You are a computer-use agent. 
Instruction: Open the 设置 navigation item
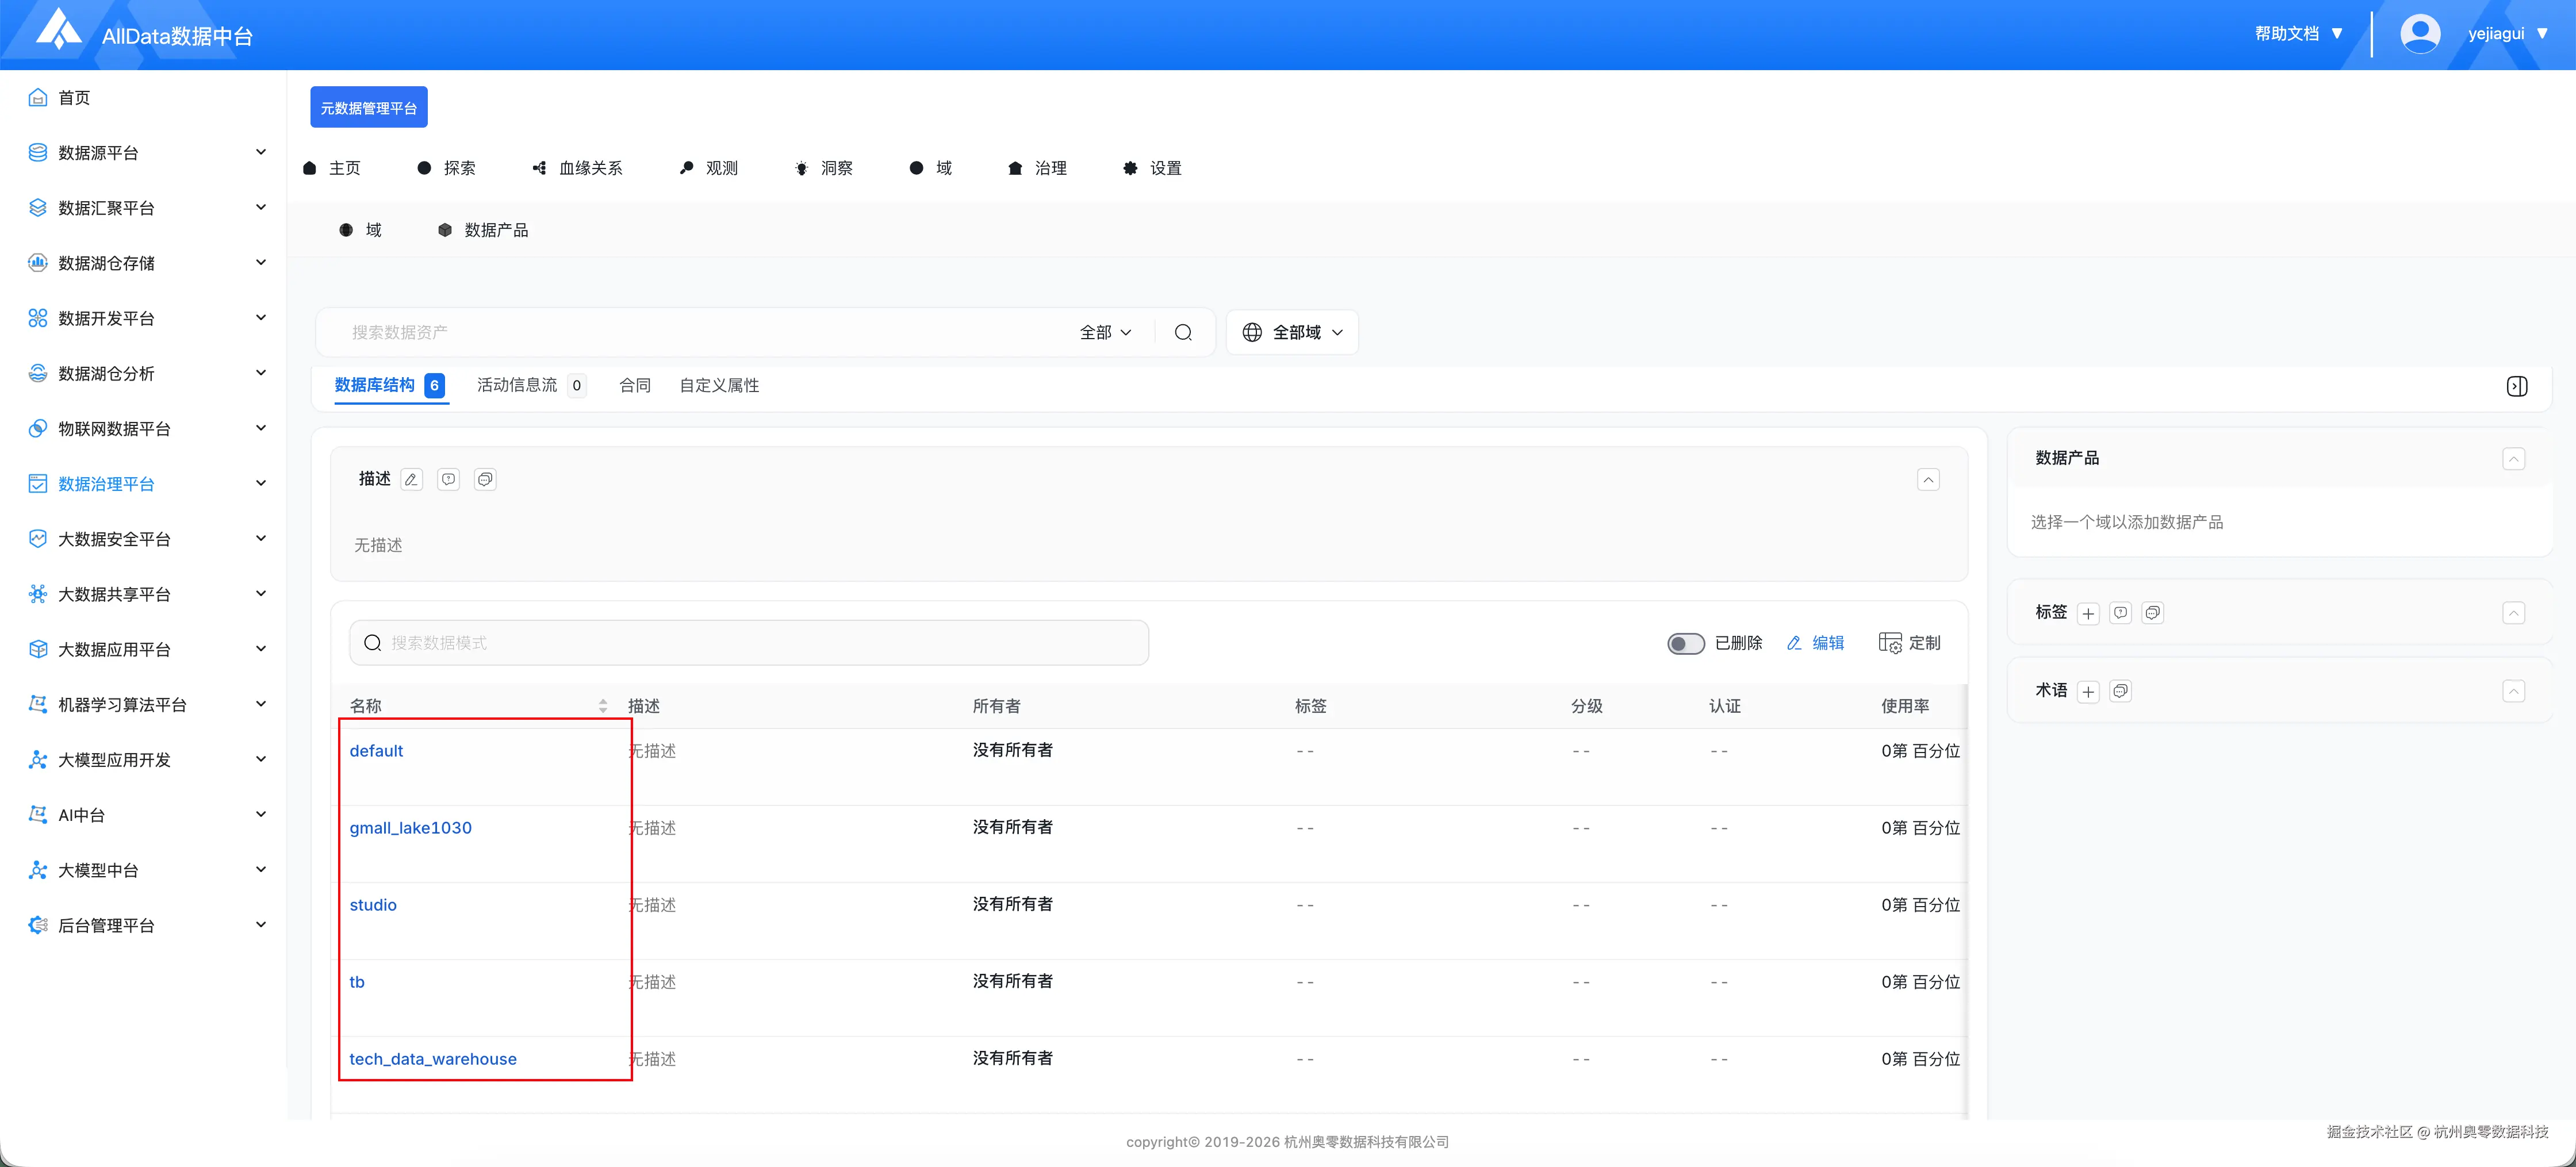point(1152,168)
